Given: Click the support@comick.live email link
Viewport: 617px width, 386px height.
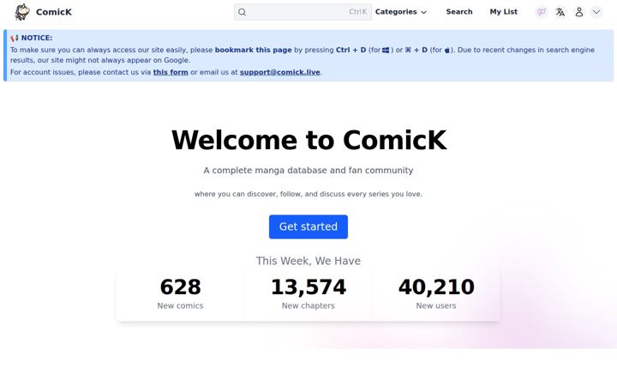Looking at the screenshot, I should [280, 72].
